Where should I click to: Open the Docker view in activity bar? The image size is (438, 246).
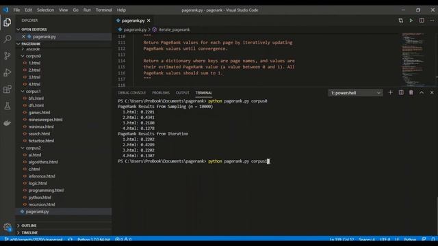tap(8, 123)
